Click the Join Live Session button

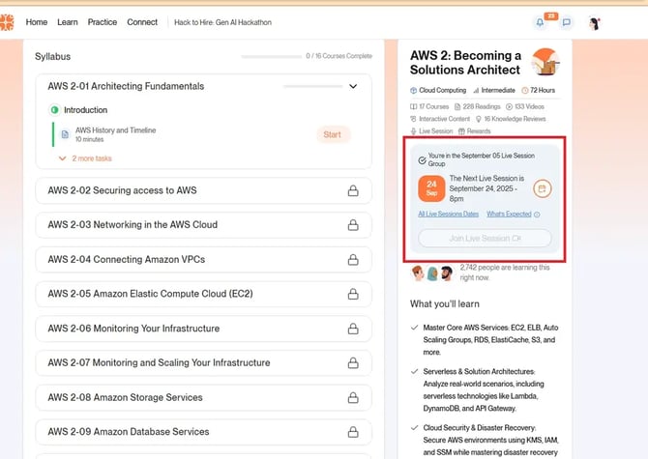click(485, 239)
